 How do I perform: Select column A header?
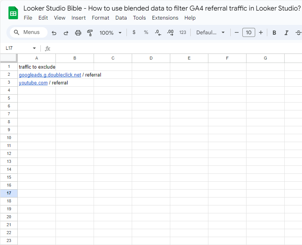(37, 58)
